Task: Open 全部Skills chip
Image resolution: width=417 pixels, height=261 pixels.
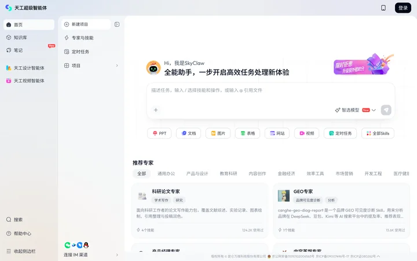Action: [378, 133]
